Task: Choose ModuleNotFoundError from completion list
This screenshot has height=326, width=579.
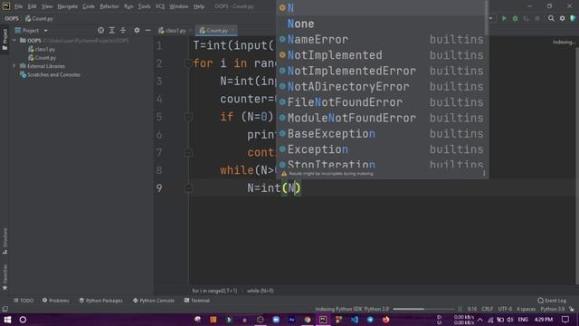Action: point(382,118)
